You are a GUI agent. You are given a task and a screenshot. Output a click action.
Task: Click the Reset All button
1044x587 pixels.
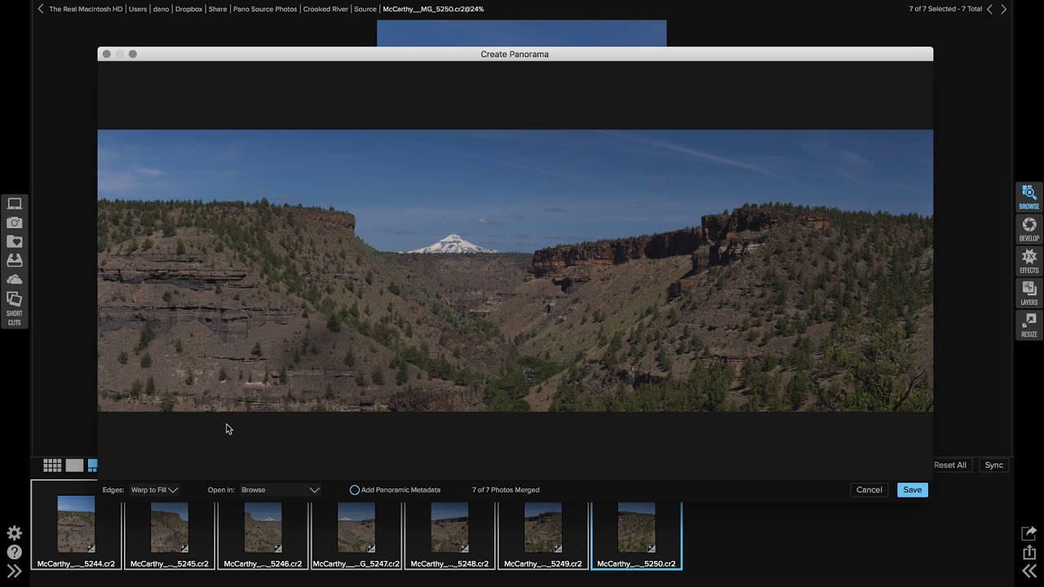950,465
